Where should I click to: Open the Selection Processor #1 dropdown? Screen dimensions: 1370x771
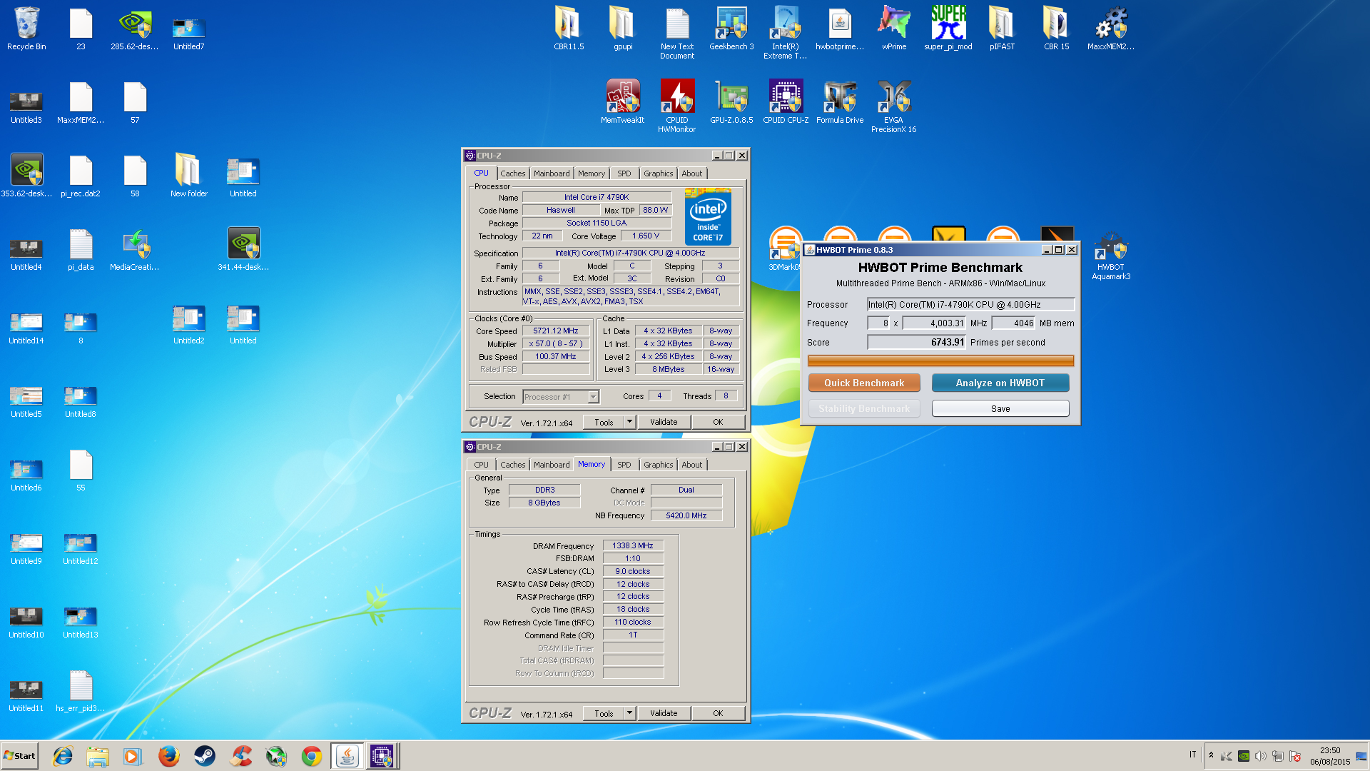click(561, 397)
